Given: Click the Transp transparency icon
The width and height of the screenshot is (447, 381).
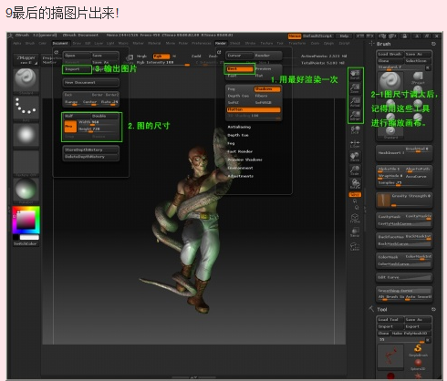Looking at the screenshot, I should click(355, 232).
